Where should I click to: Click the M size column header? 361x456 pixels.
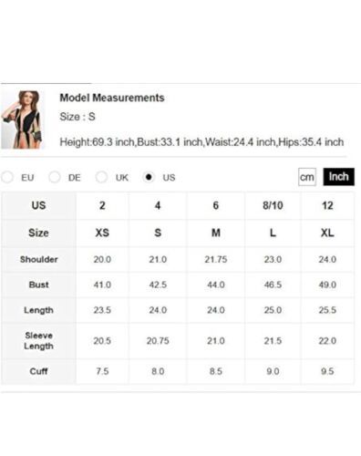(216, 233)
